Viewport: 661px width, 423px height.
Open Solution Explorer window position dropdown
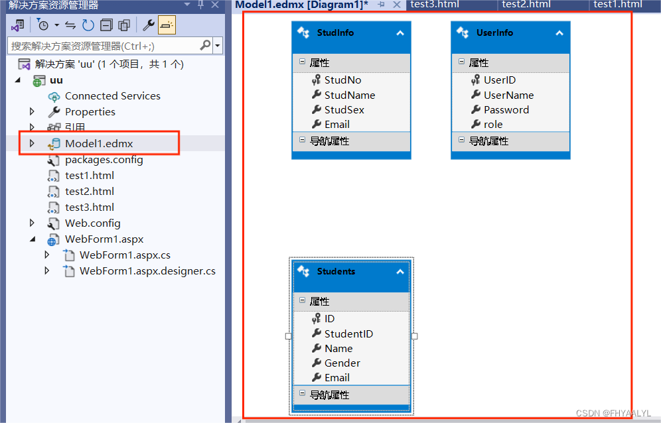coord(186,5)
